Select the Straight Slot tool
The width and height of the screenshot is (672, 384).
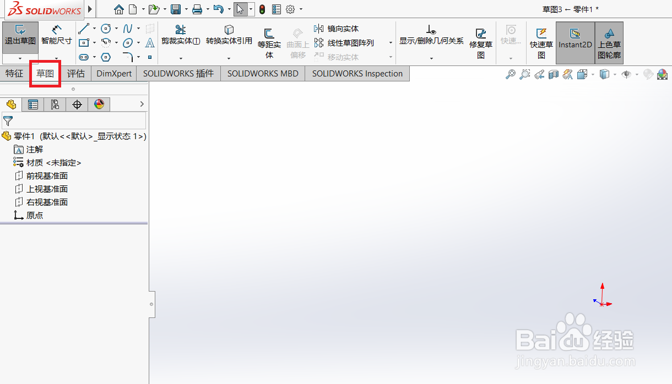[x=84, y=57]
